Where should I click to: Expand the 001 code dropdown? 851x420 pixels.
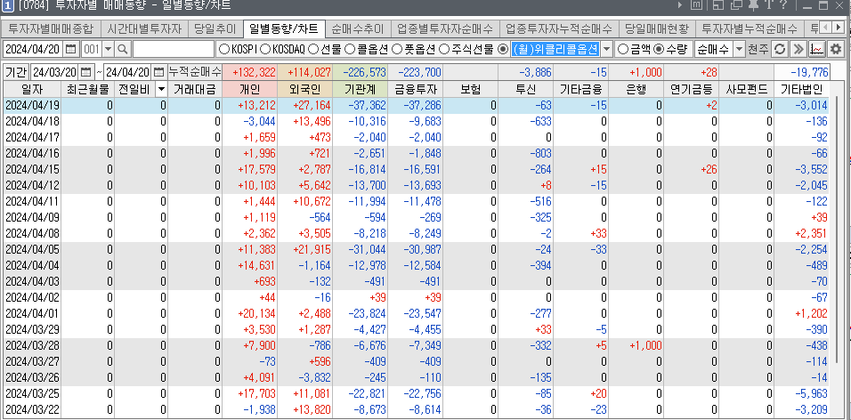click(x=109, y=48)
